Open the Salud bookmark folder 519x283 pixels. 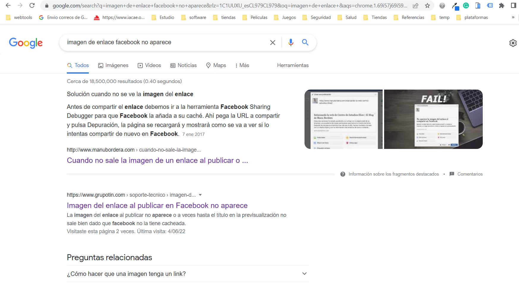(x=347, y=18)
